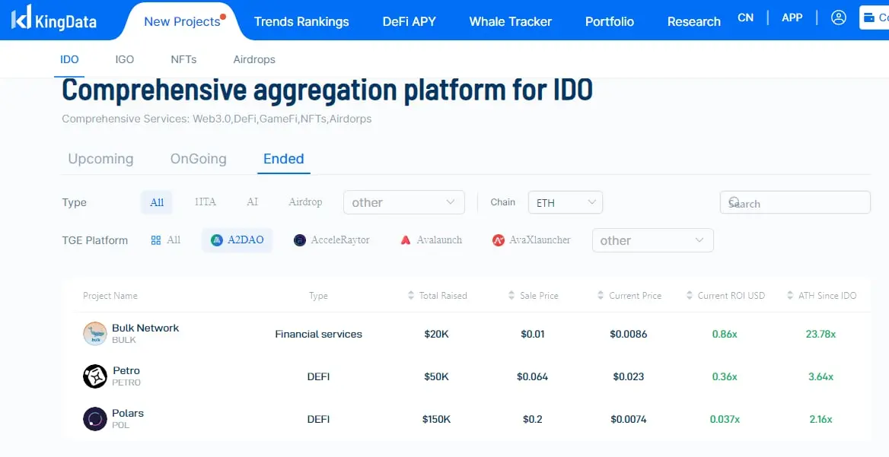Image resolution: width=889 pixels, height=457 pixels.
Task: Click the Polars project logo
Action: (x=94, y=419)
